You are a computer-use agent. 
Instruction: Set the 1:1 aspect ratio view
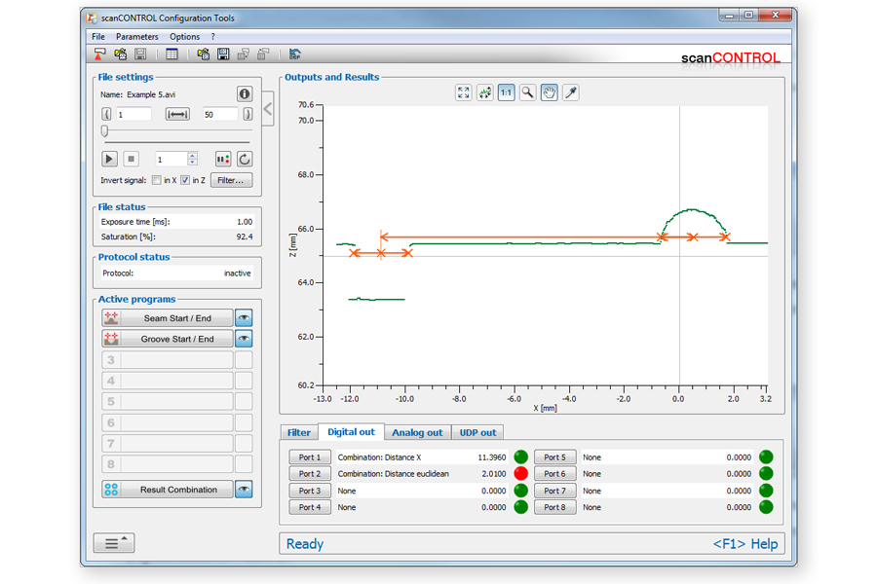click(x=506, y=92)
